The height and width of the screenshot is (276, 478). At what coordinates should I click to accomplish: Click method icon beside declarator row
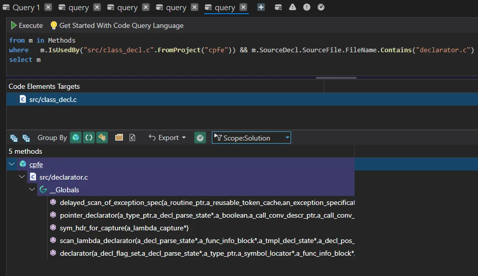click(53, 253)
